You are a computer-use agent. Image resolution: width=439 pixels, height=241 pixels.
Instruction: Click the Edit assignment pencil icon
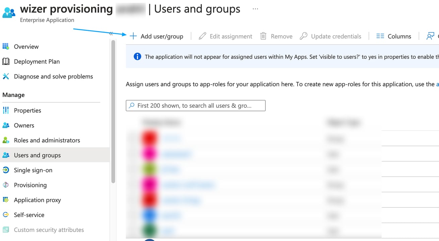pyautogui.click(x=202, y=36)
